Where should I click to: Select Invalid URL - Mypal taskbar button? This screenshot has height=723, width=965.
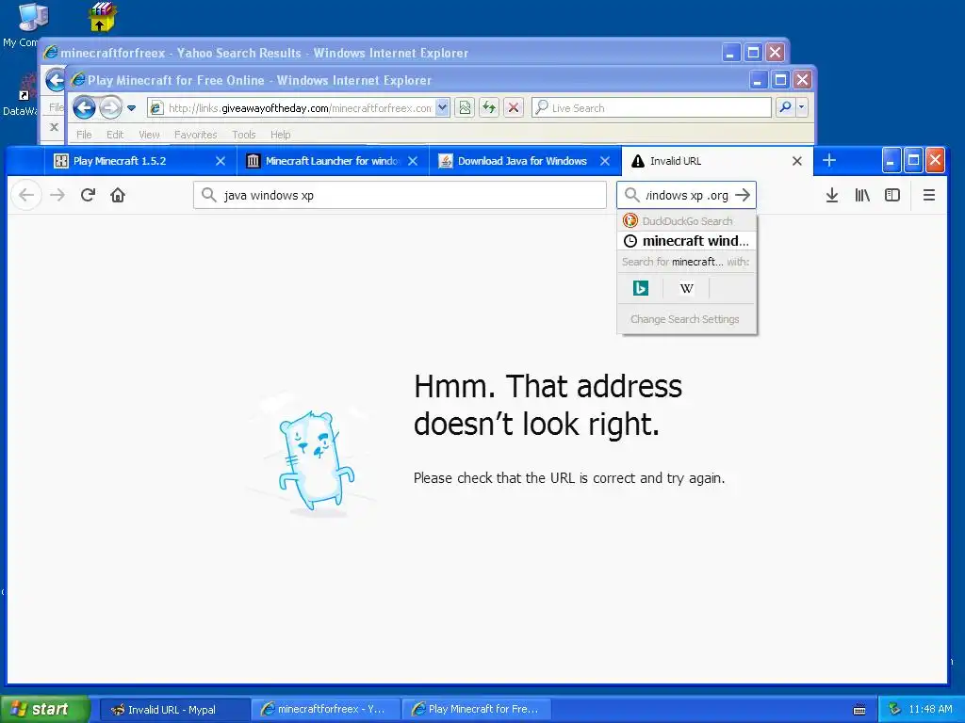(174, 710)
